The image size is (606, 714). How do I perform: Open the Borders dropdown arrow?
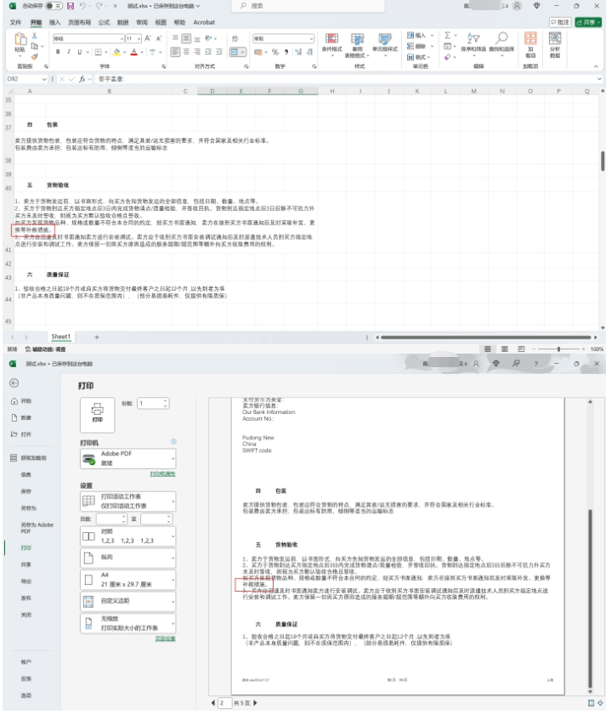pyautogui.click(x=106, y=52)
